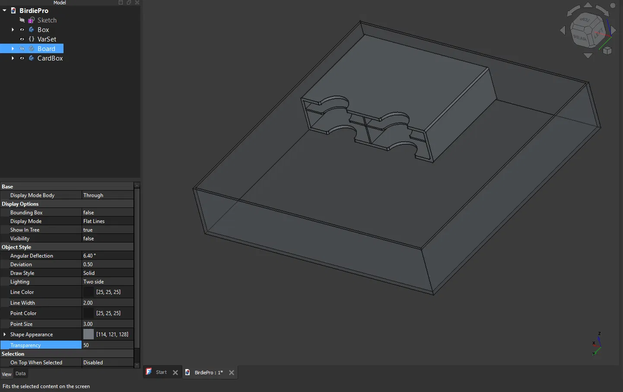Rotate view left with navigation cube left arrow

coord(563,30)
